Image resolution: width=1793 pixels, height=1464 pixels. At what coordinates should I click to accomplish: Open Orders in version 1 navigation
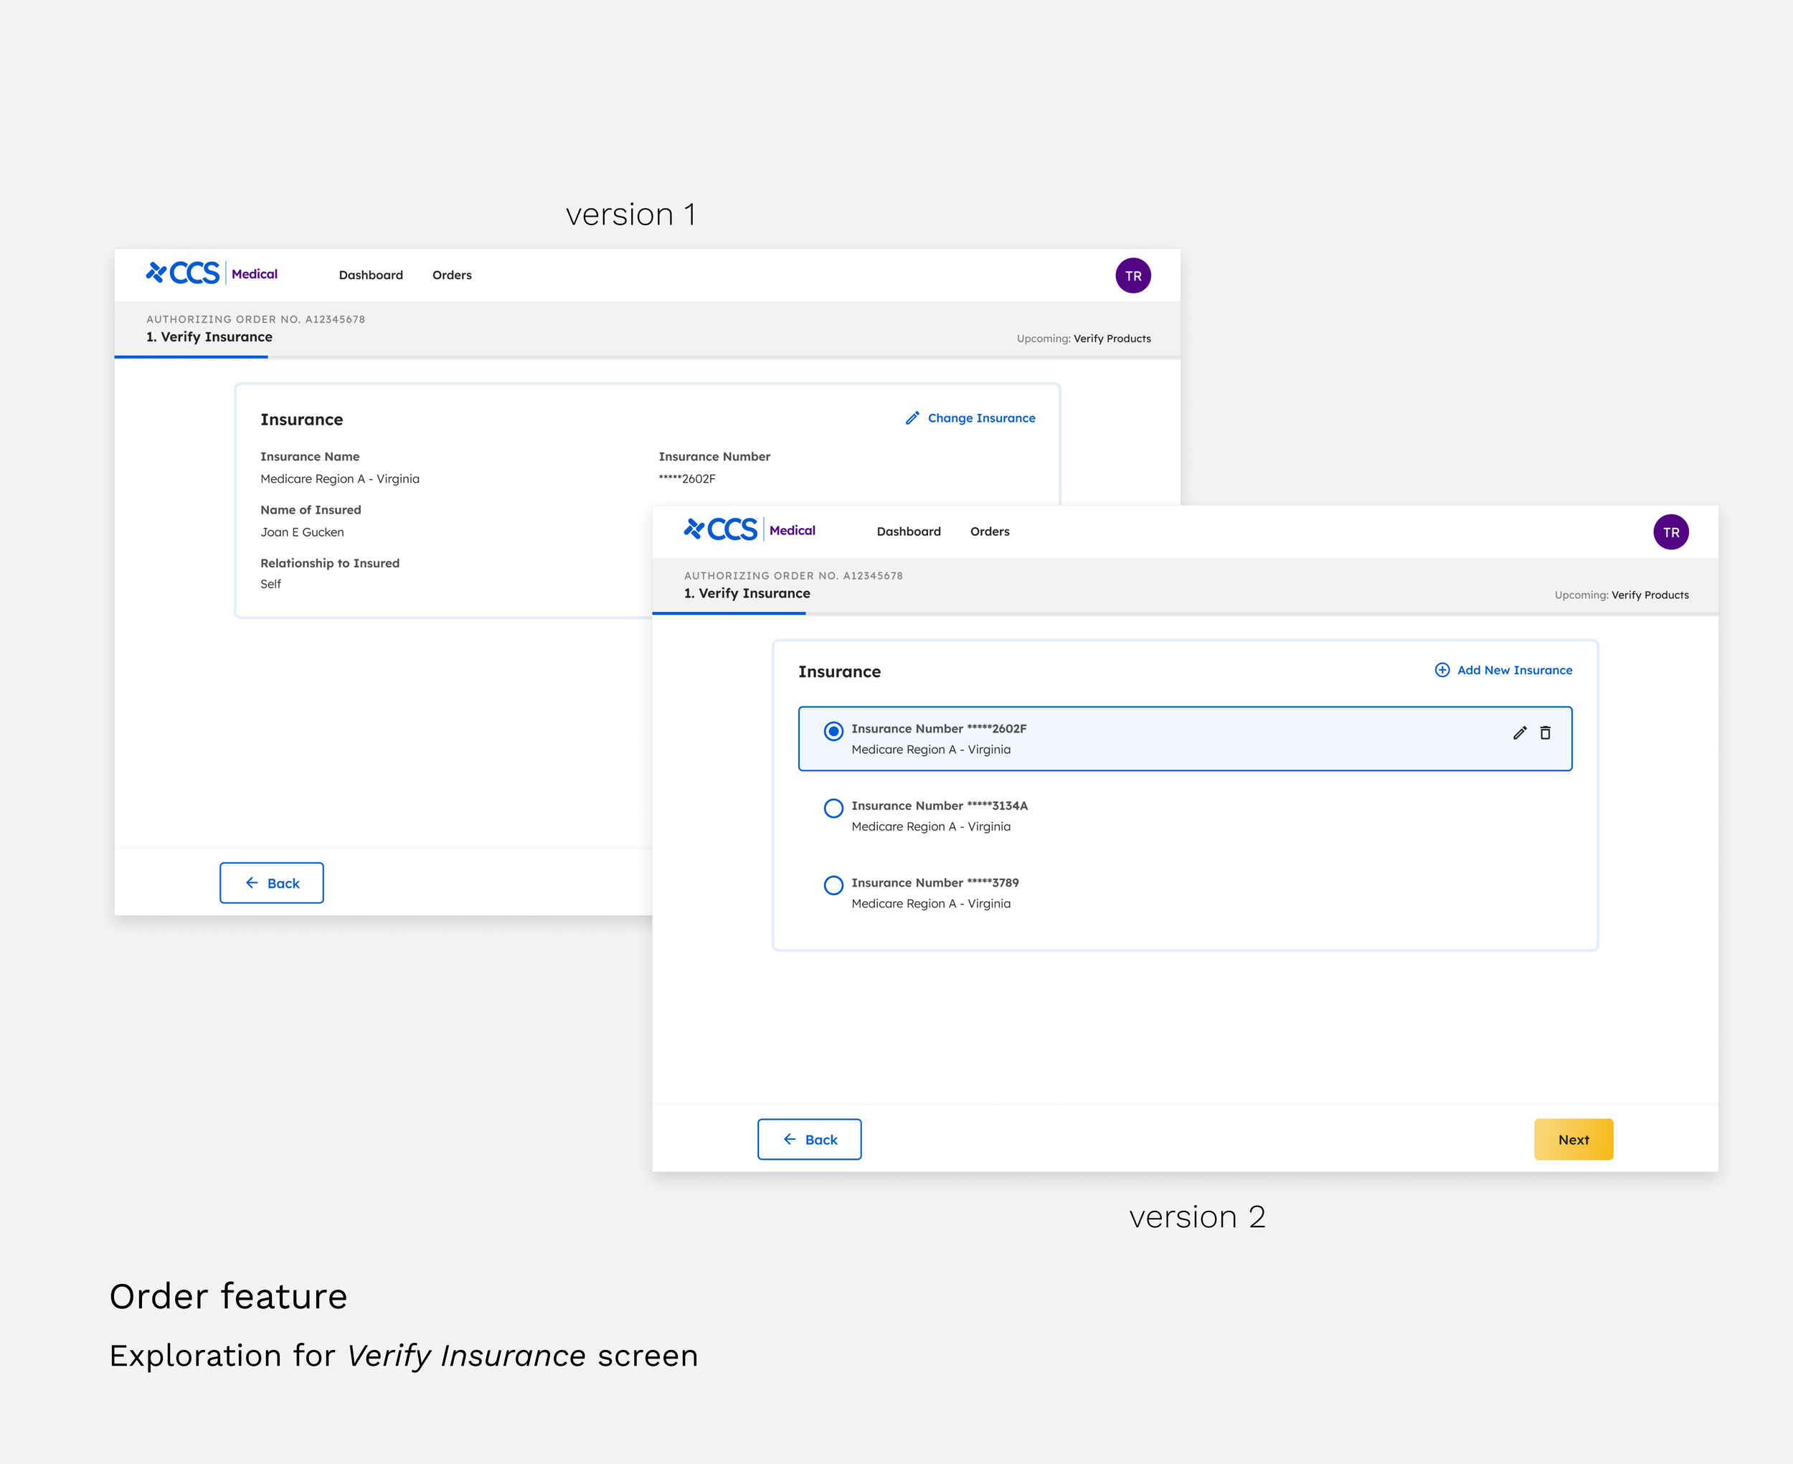pos(452,275)
